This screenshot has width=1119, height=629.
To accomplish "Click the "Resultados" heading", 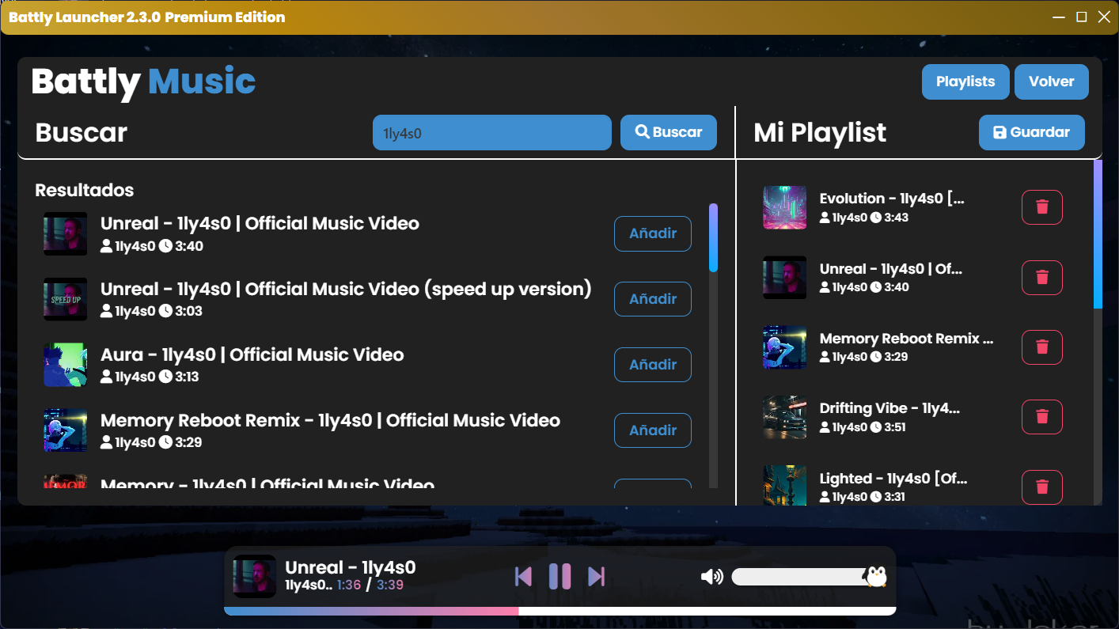I will click(x=85, y=190).
